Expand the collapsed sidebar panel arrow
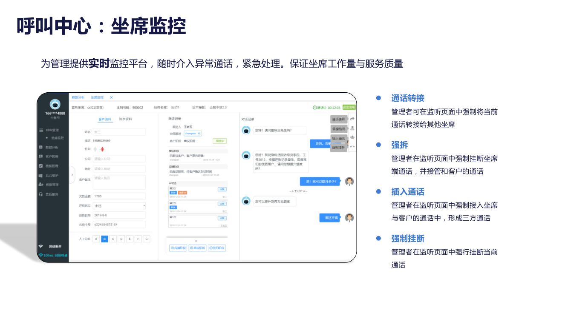 [72, 174]
